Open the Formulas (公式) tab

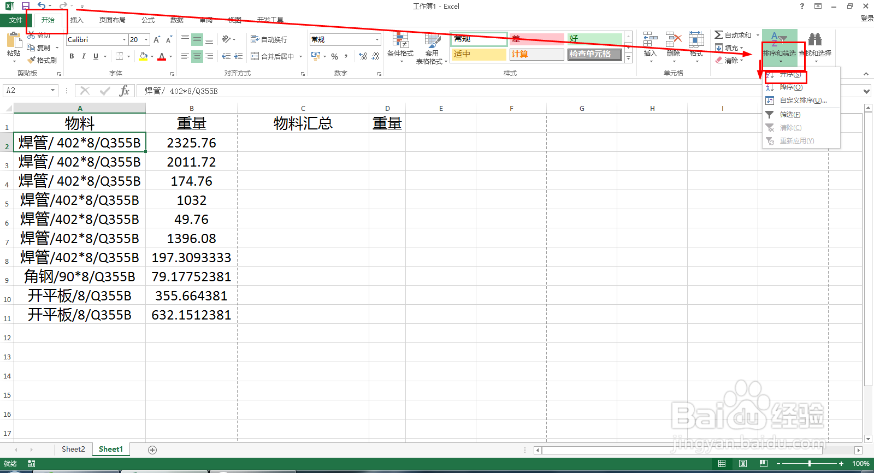coord(148,20)
